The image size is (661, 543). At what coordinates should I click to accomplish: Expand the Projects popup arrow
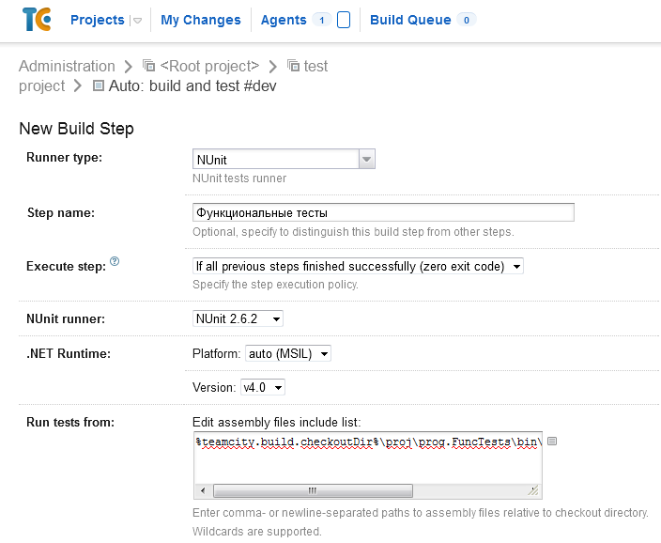pyautogui.click(x=137, y=20)
